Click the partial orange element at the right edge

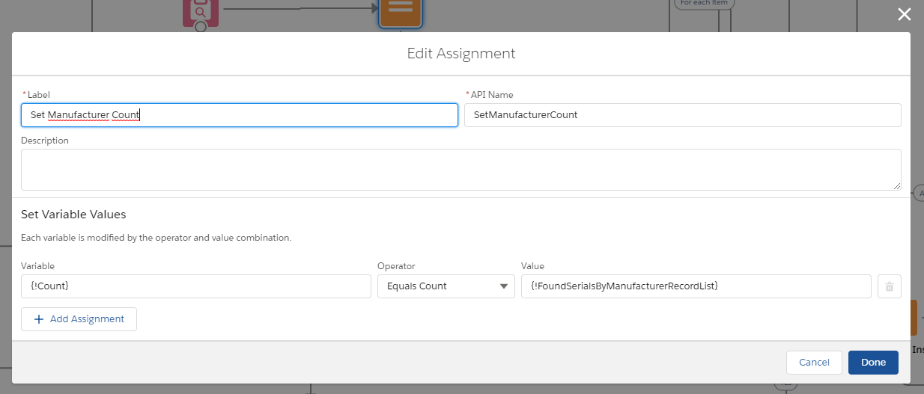pyautogui.click(x=913, y=317)
